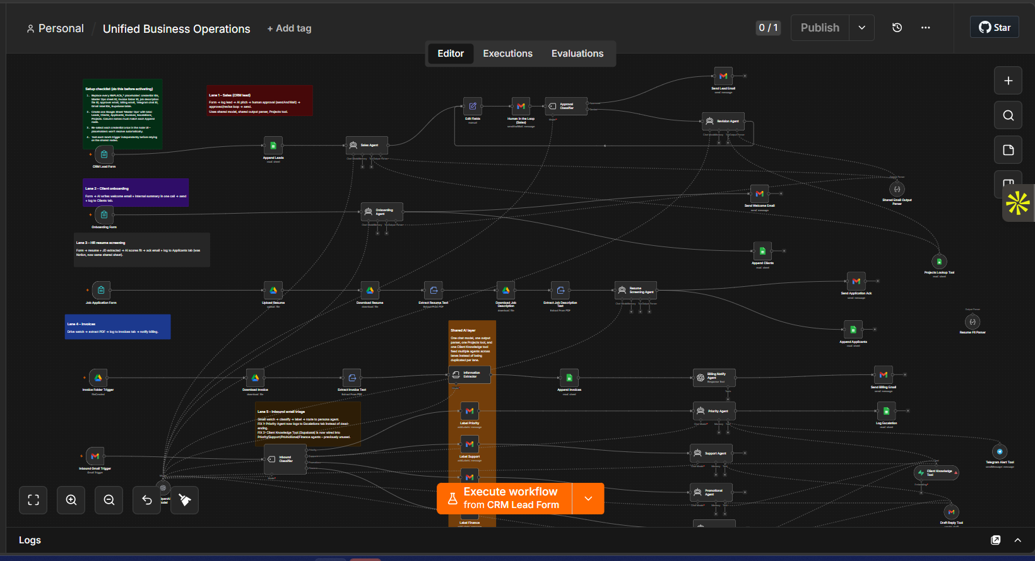Zoom out of the workflow canvas
1035x561 pixels.
point(109,500)
